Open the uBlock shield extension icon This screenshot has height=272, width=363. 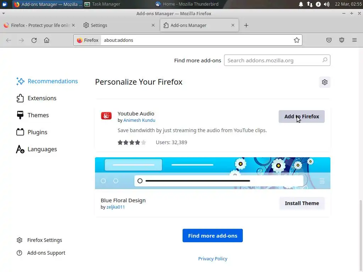click(342, 40)
